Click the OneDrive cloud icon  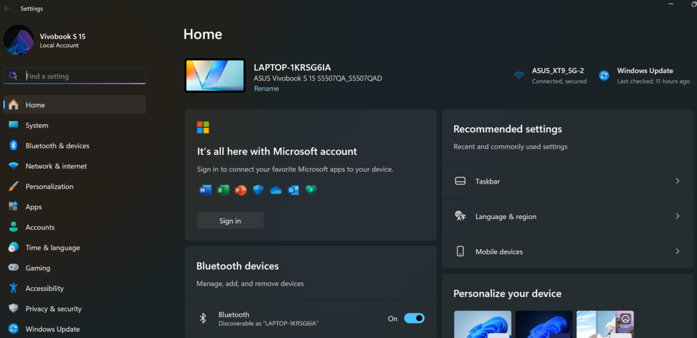coord(276,191)
